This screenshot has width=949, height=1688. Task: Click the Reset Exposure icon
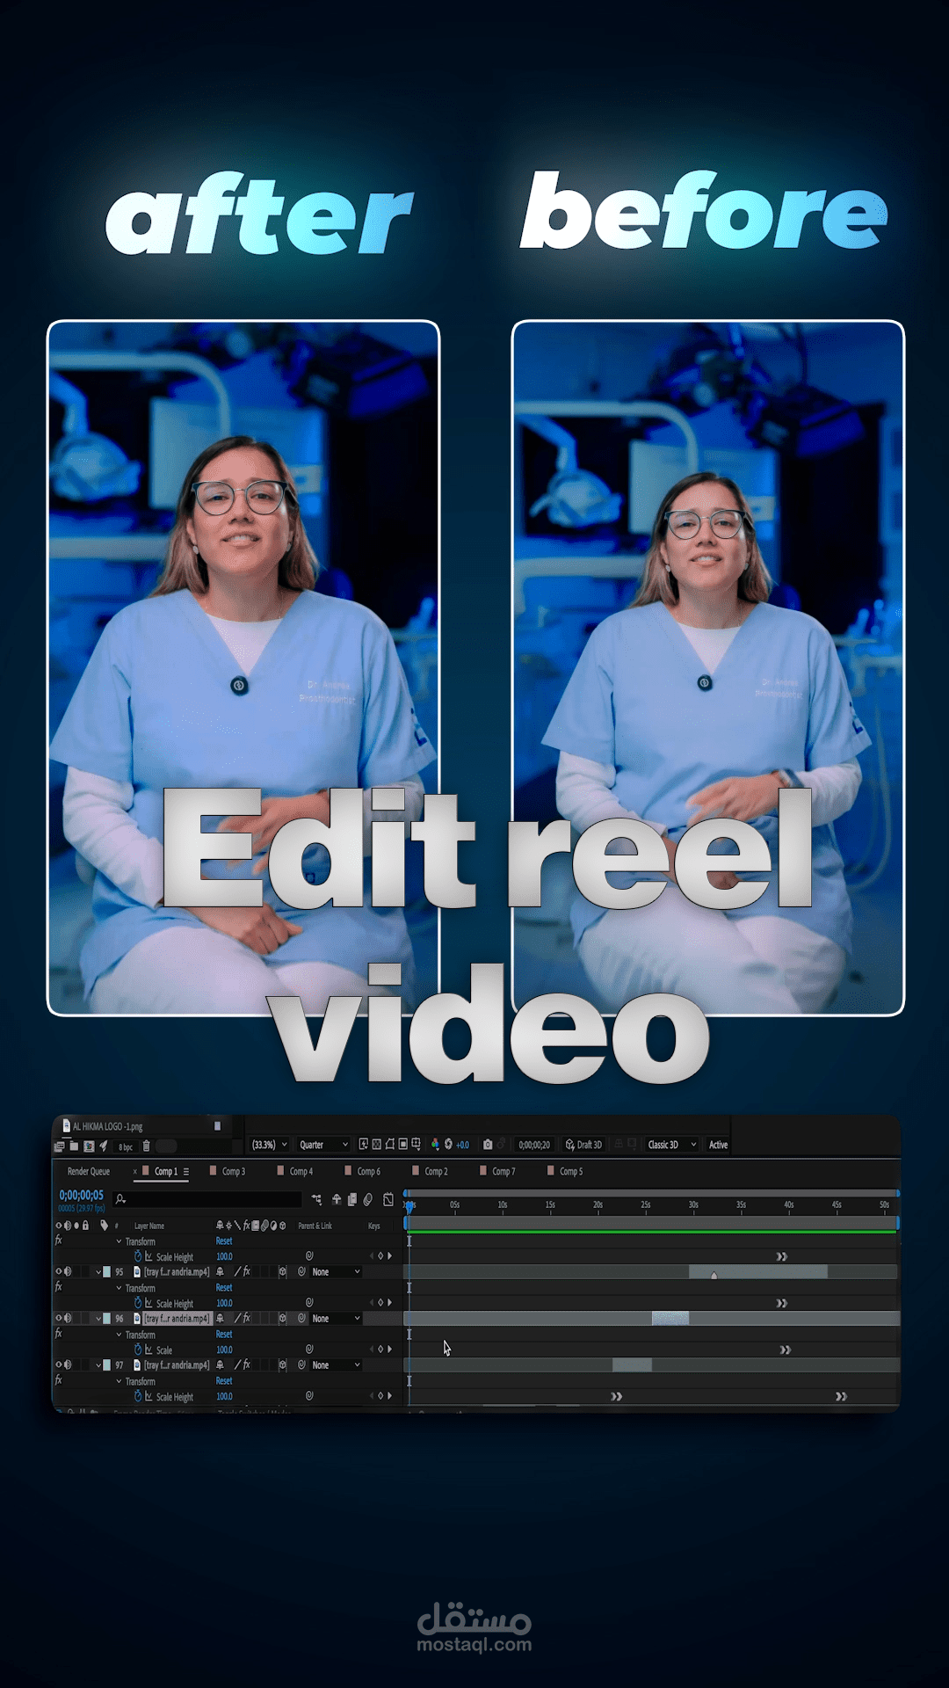click(448, 1144)
